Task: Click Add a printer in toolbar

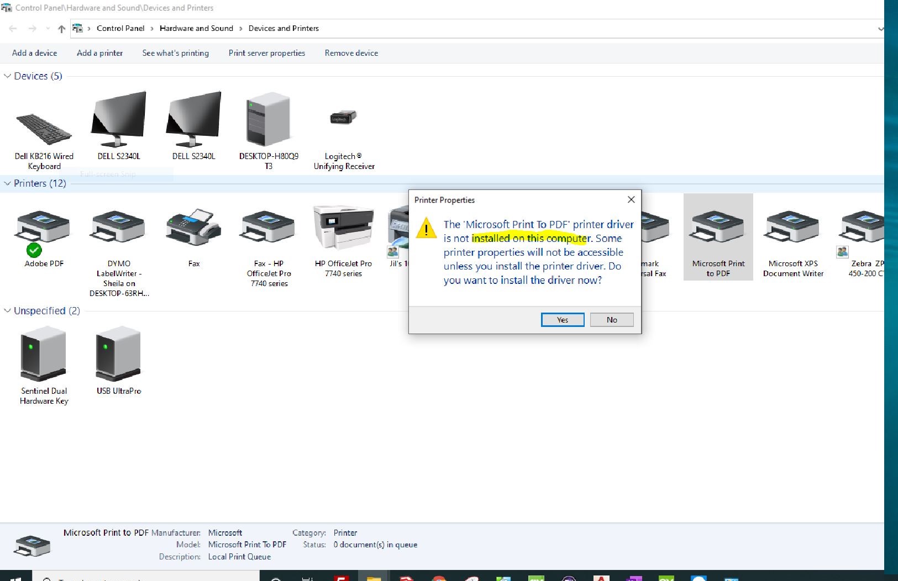Action: coord(99,53)
